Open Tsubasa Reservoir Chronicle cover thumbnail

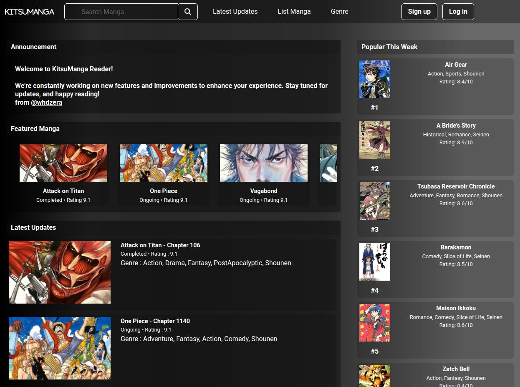pyautogui.click(x=375, y=201)
